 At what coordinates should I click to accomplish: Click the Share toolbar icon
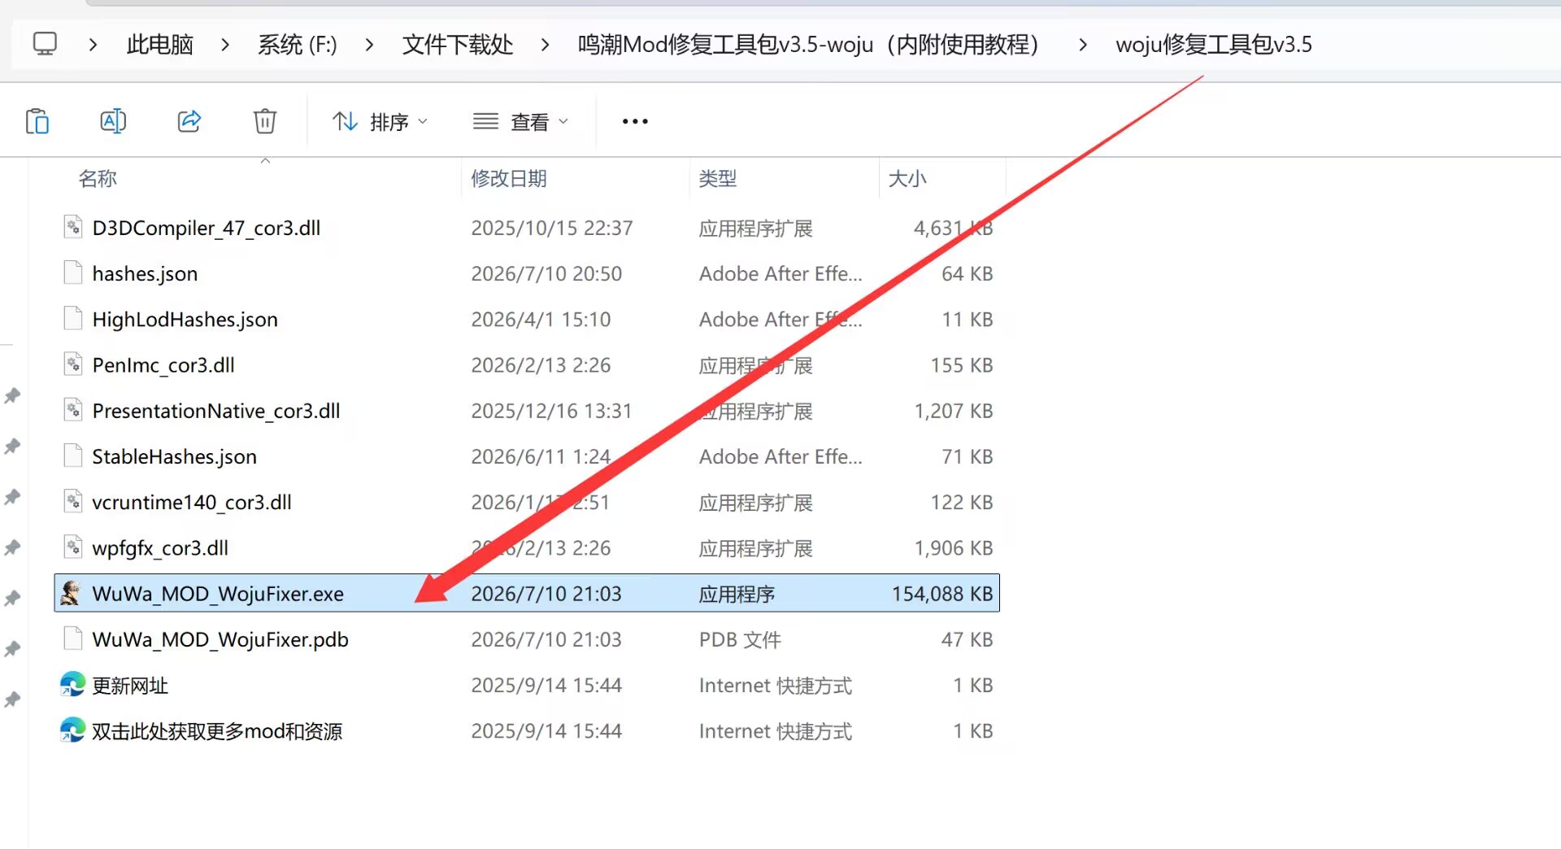(x=189, y=121)
